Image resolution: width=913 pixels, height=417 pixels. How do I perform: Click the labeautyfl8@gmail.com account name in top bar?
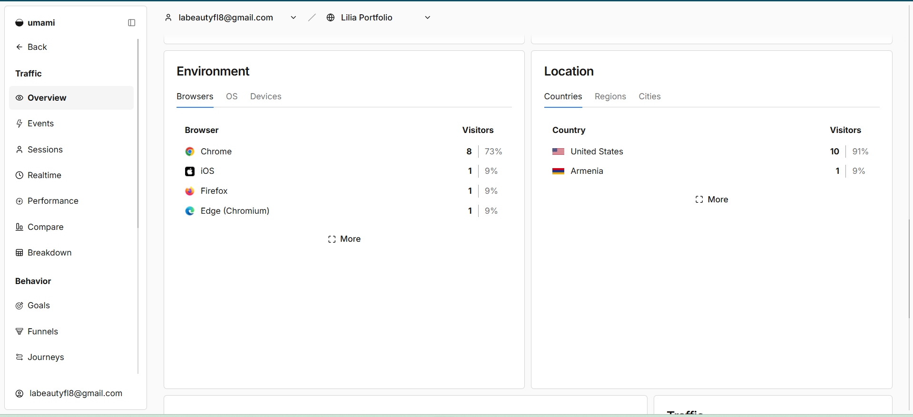(226, 18)
